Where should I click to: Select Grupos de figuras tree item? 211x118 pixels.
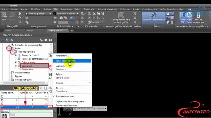(x=23, y=80)
